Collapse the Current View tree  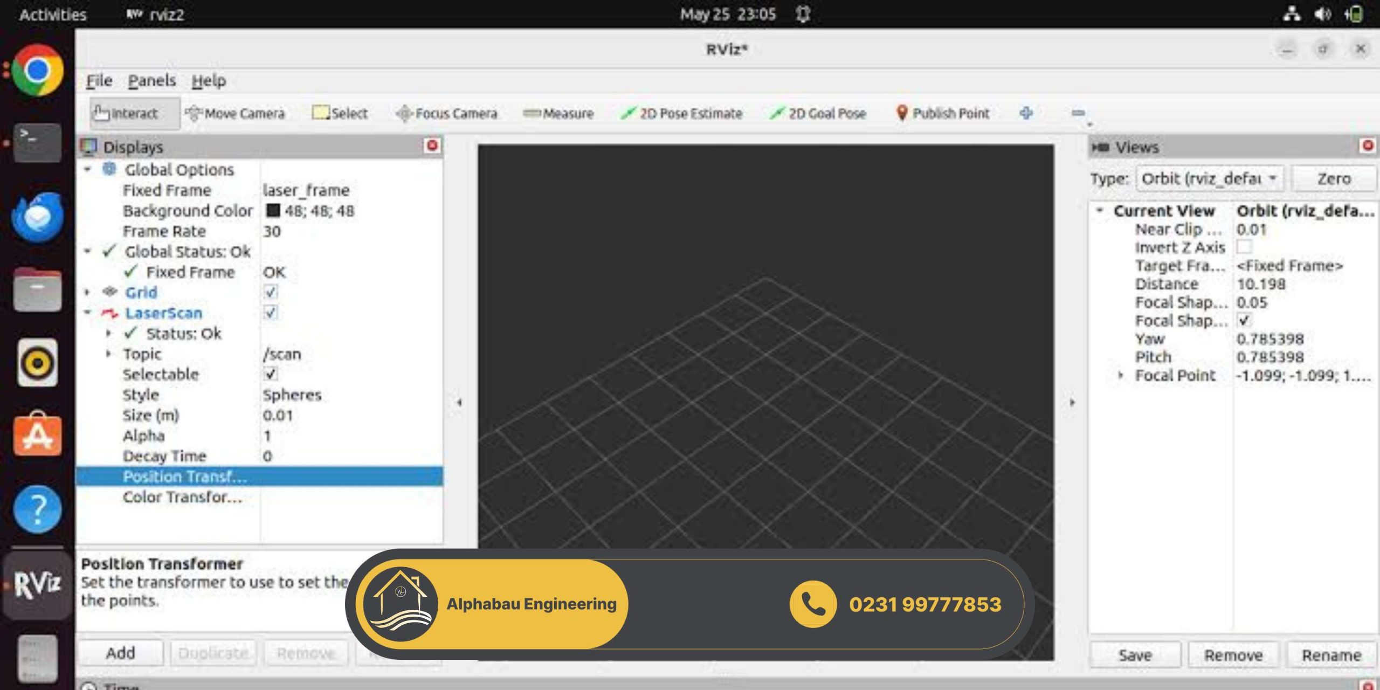[1100, 210]
